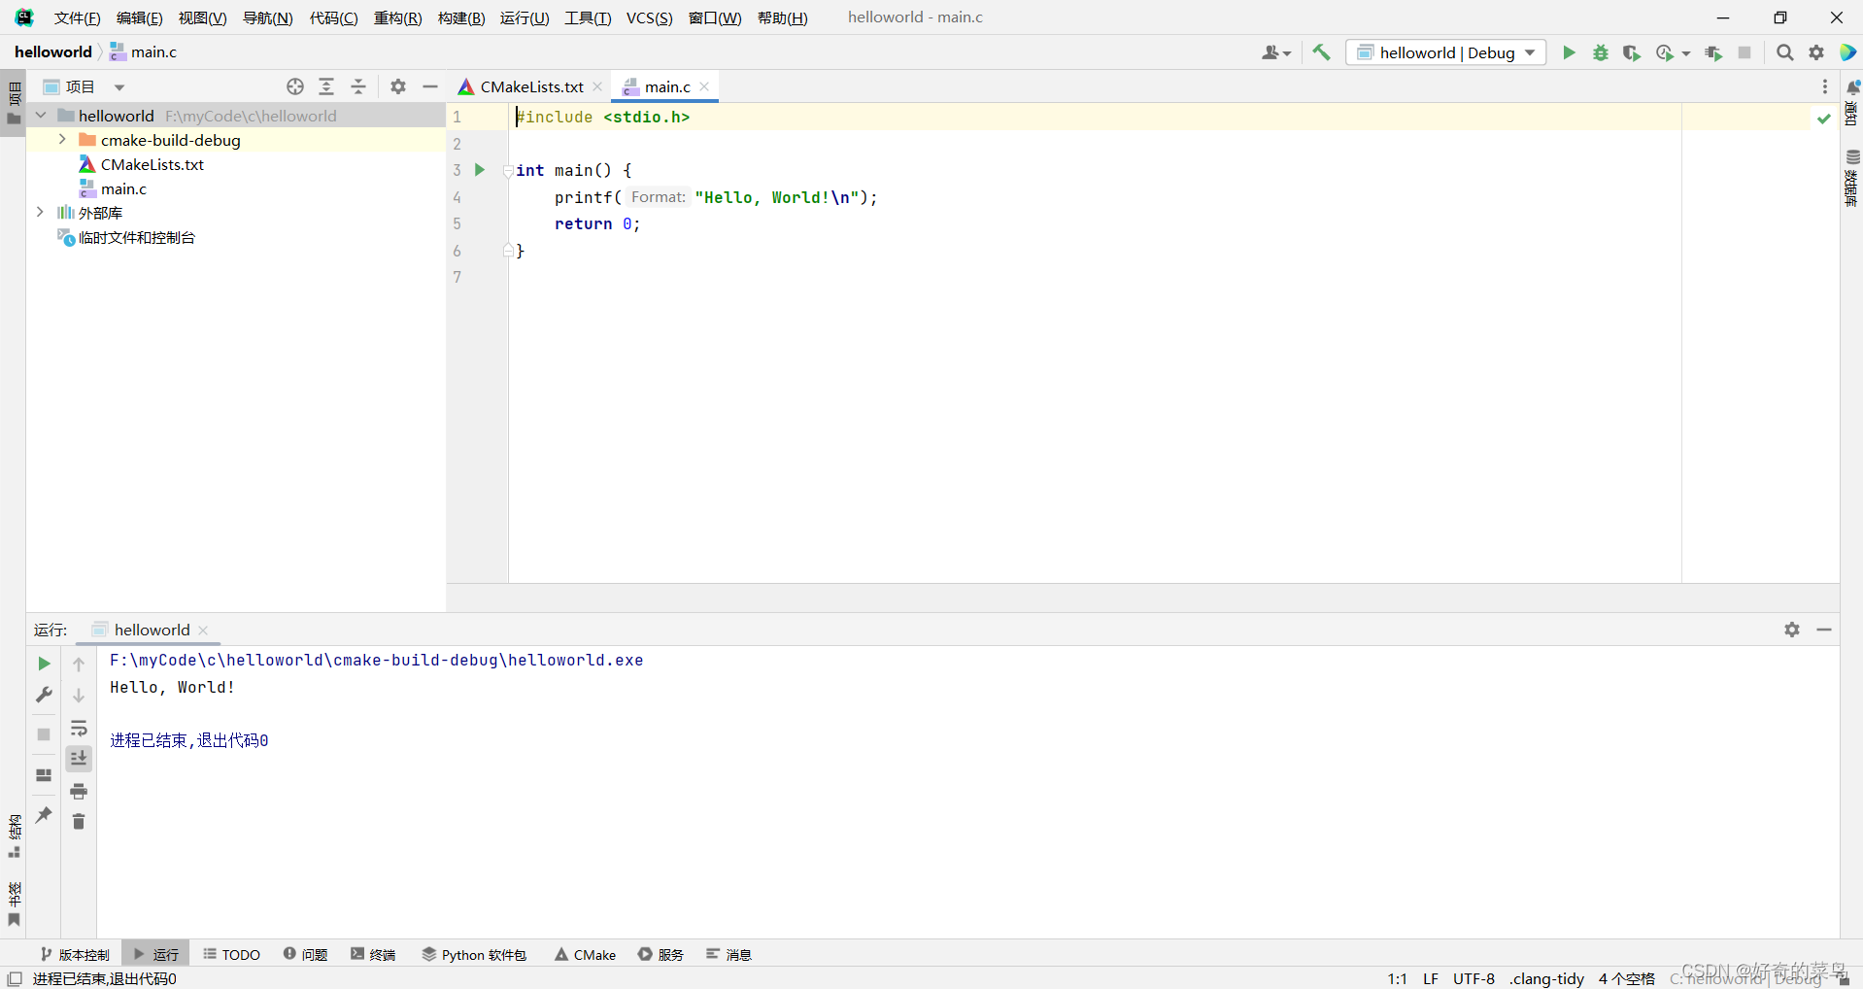The image size is (1863, 989).
Task: Open the CMake tool window
Action: [x=585, y=954]
